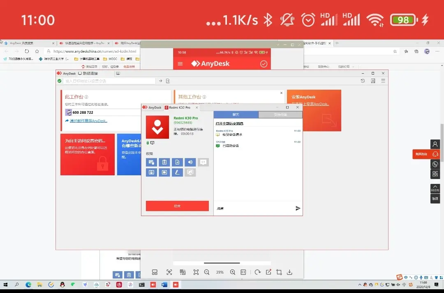Toggle the clipboard access permission
The image size is (444, 293).
click(164, 162)
